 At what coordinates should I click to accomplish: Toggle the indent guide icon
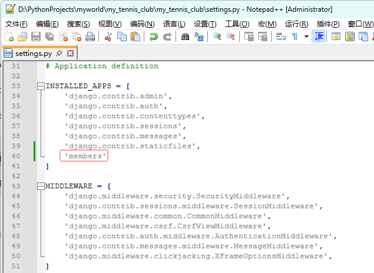tap(319, 36)
